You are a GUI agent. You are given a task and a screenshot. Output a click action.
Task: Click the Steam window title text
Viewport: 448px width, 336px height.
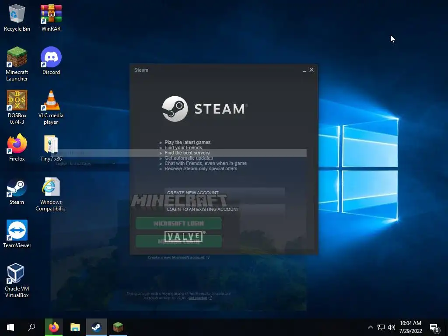(141, 70)
